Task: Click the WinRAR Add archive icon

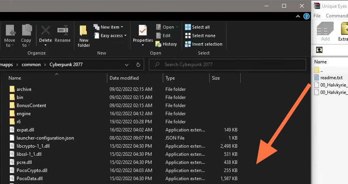Action: click(x=325, y=29)
